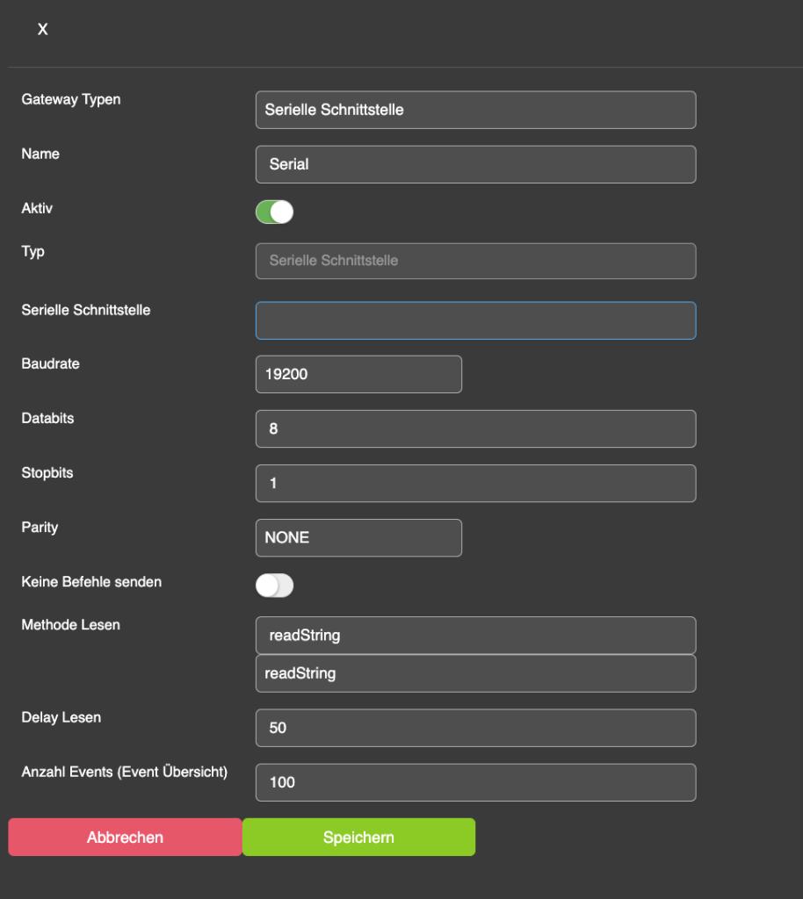Open the lower readString dropdown
The width and height of the screenshot is (803, 899).
click(x=475, y=673)
